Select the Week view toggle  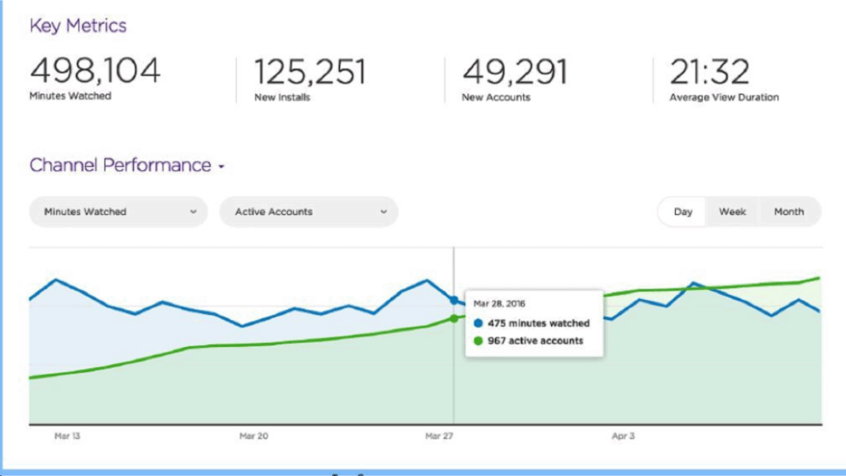(732, 212)
